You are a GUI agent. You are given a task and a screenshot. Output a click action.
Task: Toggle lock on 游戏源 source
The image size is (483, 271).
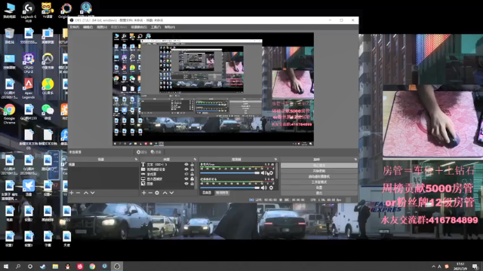click(x=192, y=174)
